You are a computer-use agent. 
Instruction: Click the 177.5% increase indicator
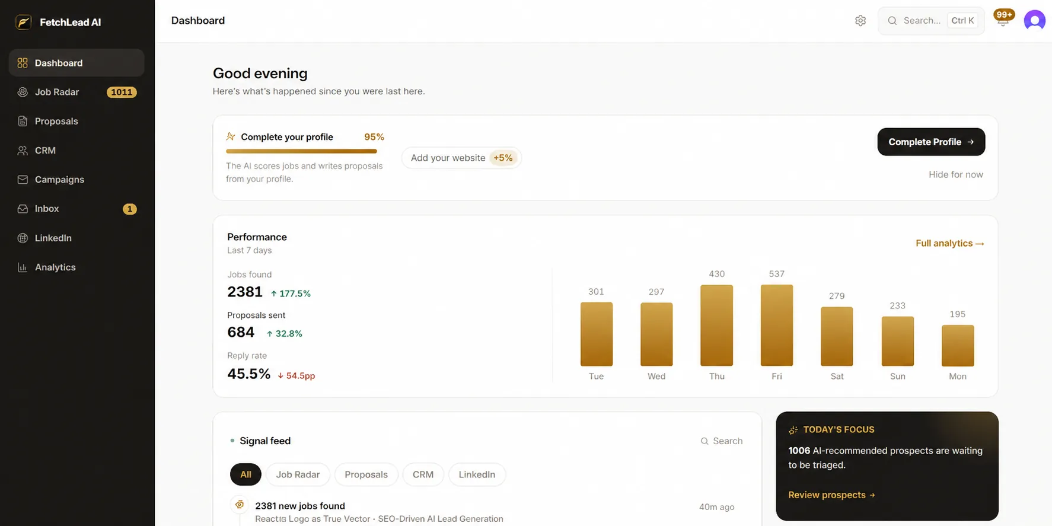click(x=291, y=294)
